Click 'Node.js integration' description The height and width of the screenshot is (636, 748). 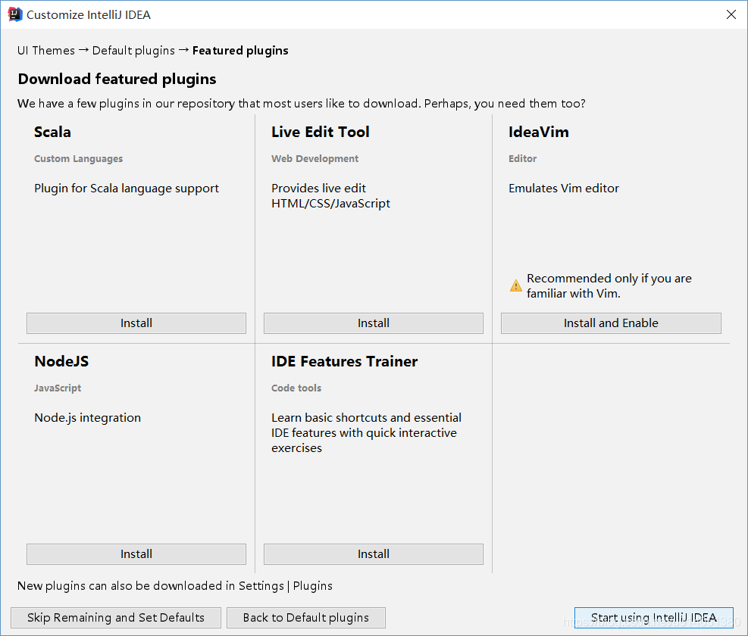[88, 418]
